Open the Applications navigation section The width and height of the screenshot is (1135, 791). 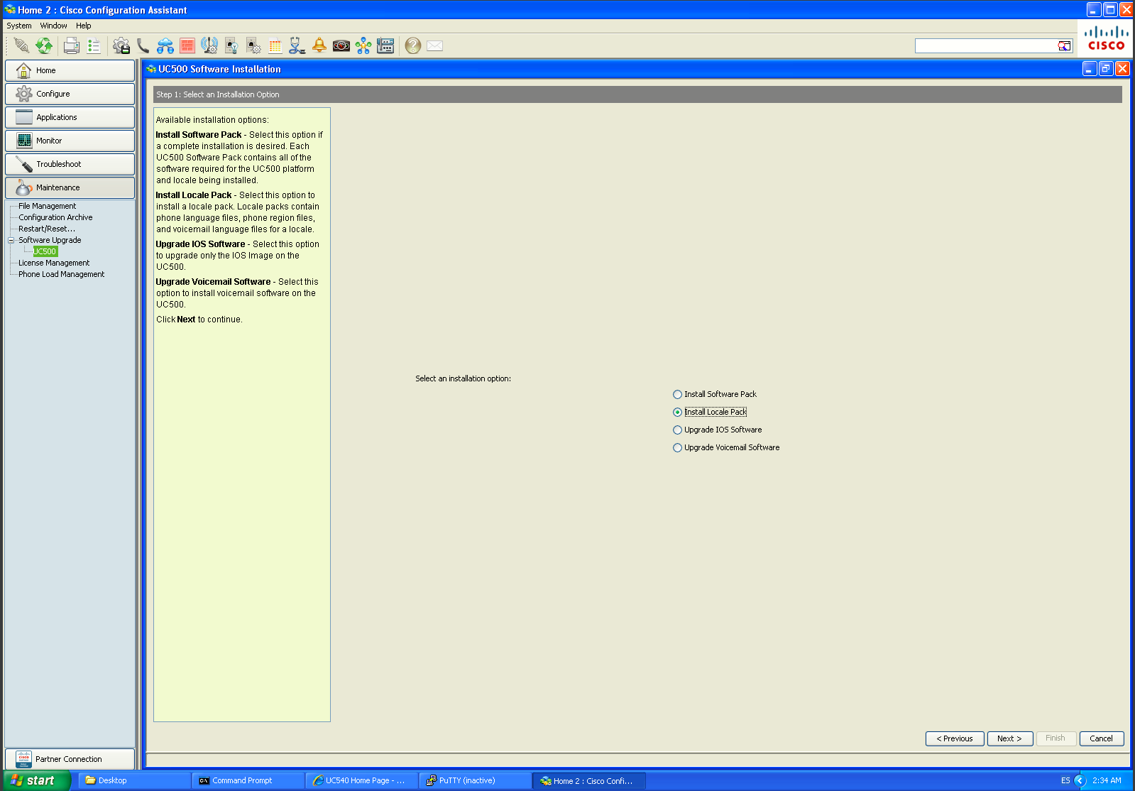click(70, 117)
